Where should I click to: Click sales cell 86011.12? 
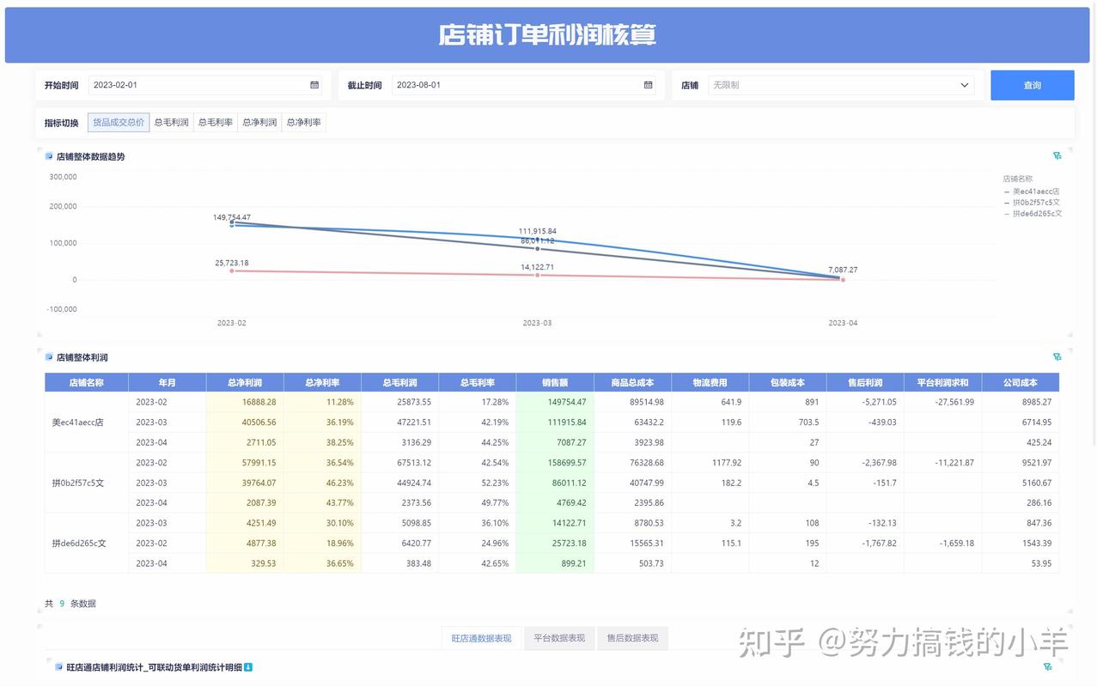point(555,483)
